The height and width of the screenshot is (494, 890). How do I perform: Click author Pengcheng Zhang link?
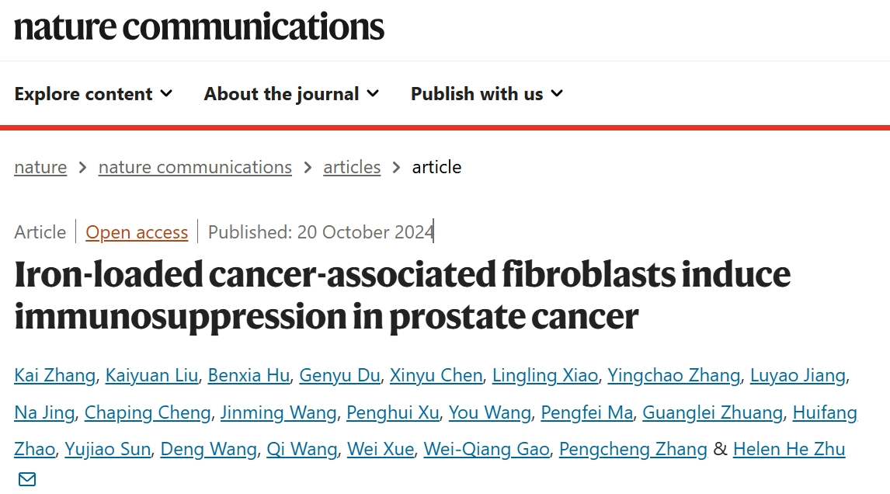633,449
